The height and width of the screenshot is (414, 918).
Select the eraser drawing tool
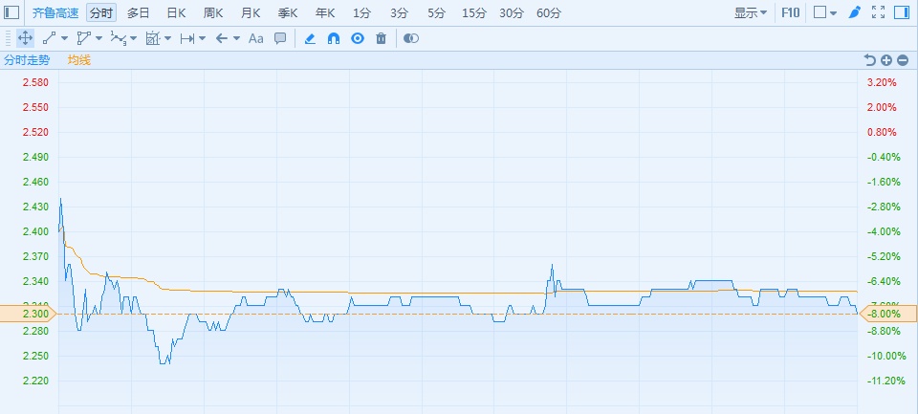(309, 38)
